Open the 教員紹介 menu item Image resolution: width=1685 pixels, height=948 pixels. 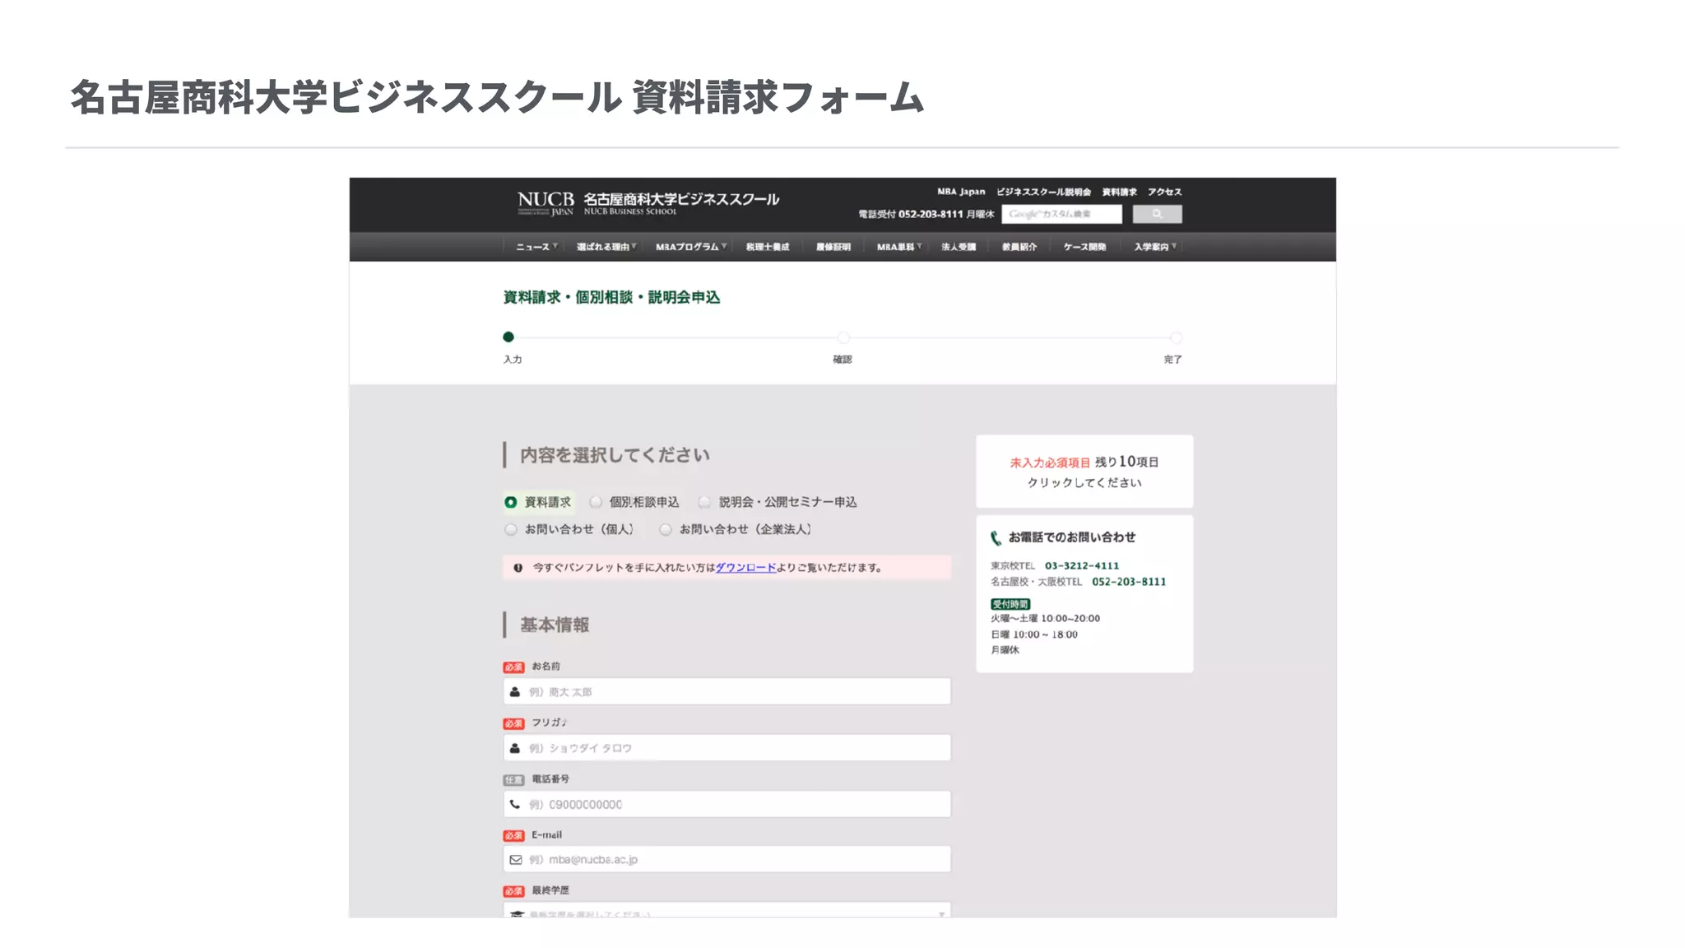point(1019,247)
